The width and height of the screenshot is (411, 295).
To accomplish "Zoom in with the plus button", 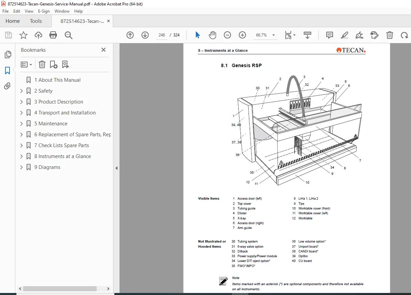I will [242, 35].
